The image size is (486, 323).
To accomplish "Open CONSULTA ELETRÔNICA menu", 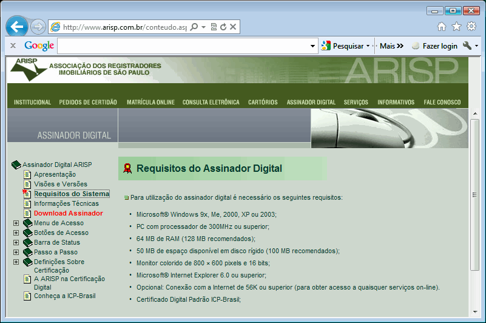I will click(211, 102).
